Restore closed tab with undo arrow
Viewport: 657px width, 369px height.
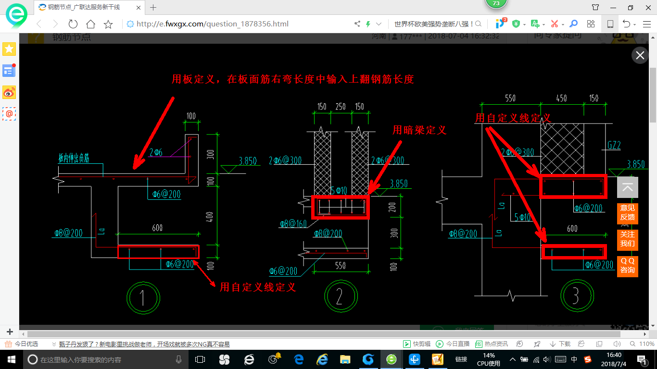tap(626, 24)
